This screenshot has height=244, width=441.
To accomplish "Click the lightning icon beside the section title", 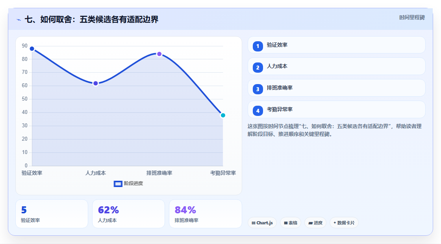I will [19, 20].
